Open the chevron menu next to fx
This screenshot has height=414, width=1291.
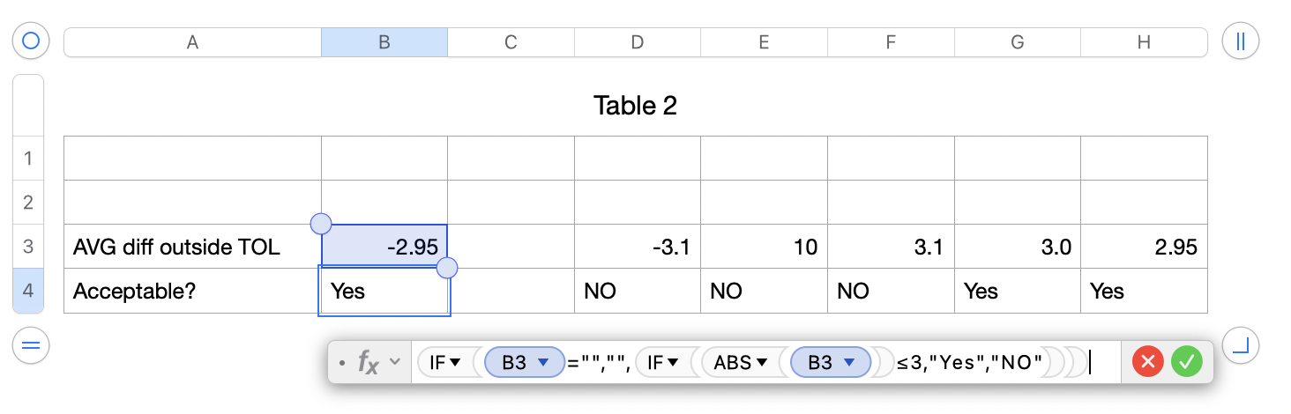tap(395, 361)
